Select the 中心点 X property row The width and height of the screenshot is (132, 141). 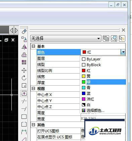click(x=58, y=95)
